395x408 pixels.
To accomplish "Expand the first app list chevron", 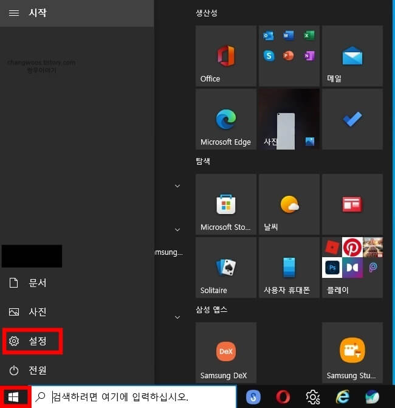I will coord(177,186).
